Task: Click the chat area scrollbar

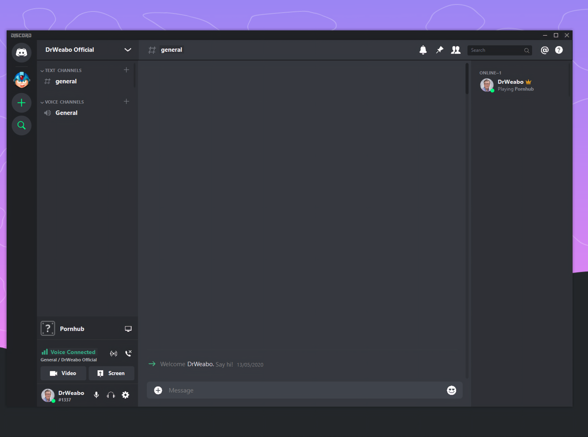Action: [467, 78]
